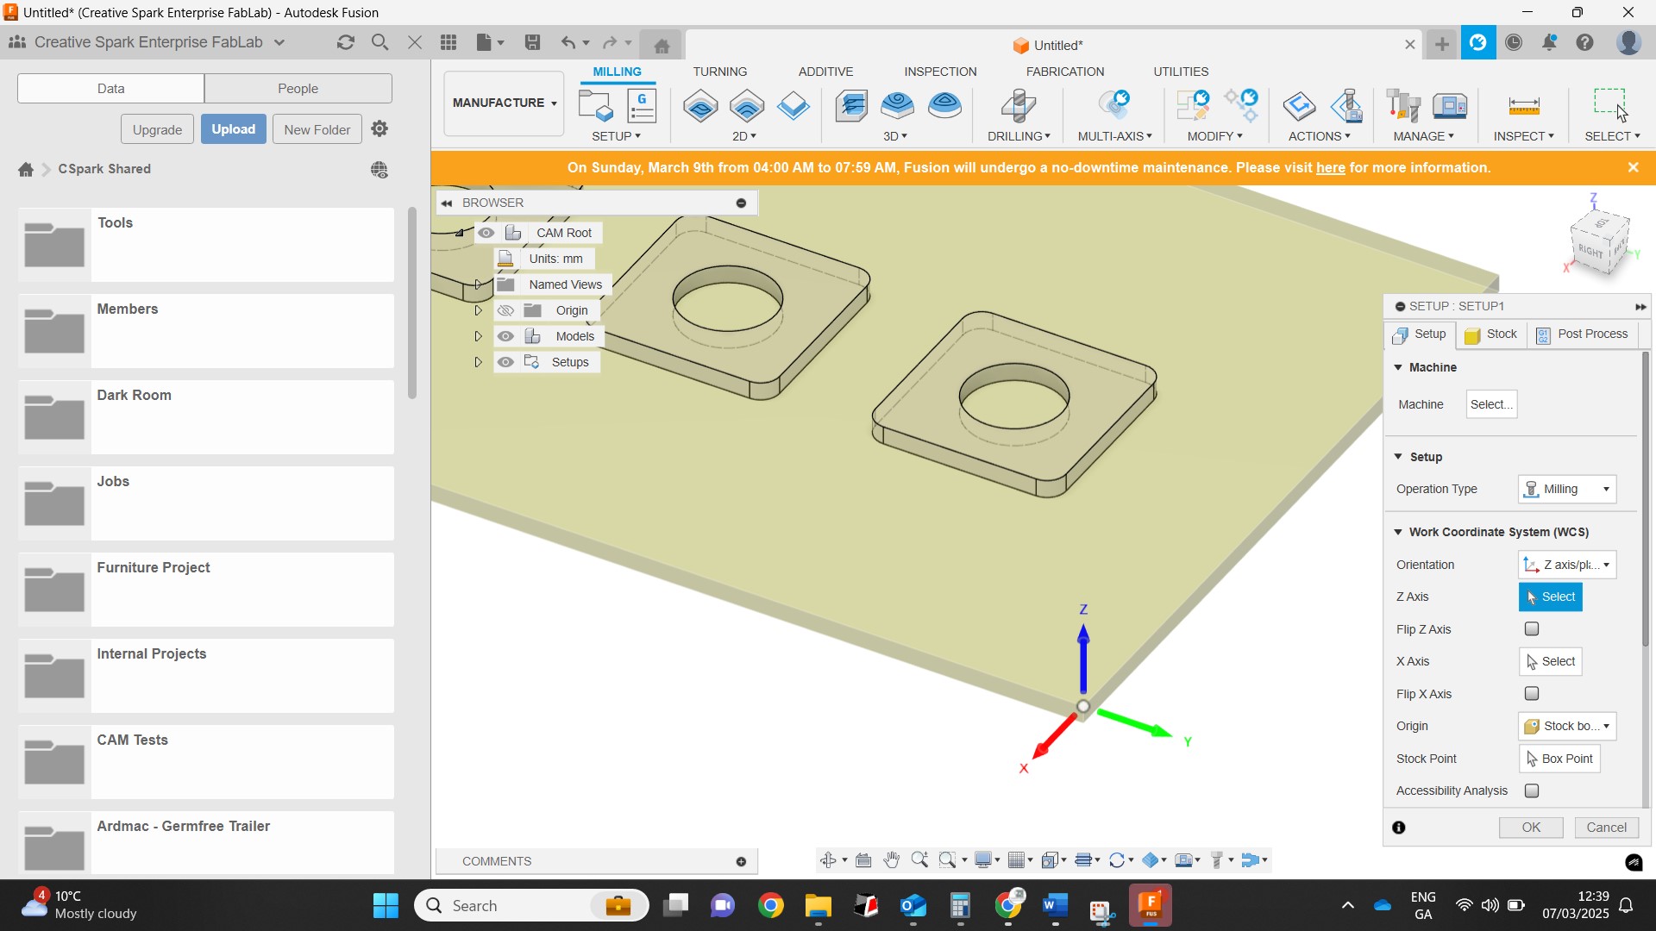Enable the Flip X Axis checkbox
1656x931 pixels.
coord(1532,694)
